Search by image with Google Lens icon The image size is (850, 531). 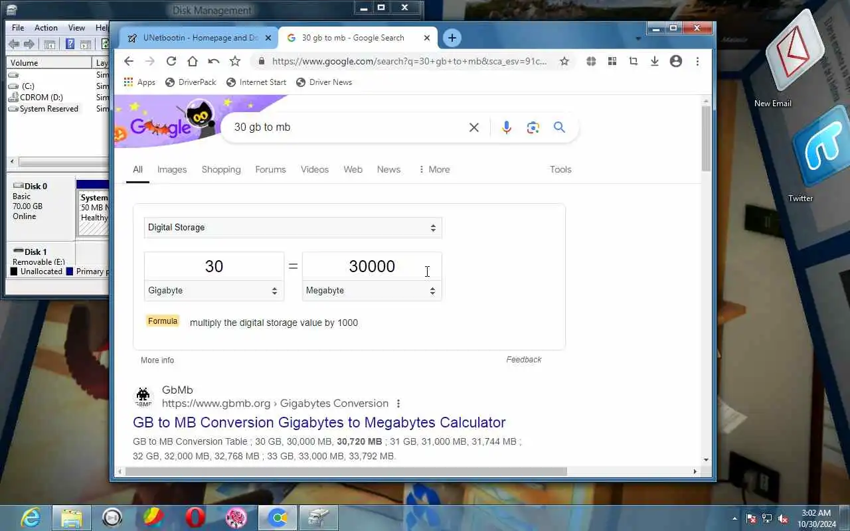(533, 127)
